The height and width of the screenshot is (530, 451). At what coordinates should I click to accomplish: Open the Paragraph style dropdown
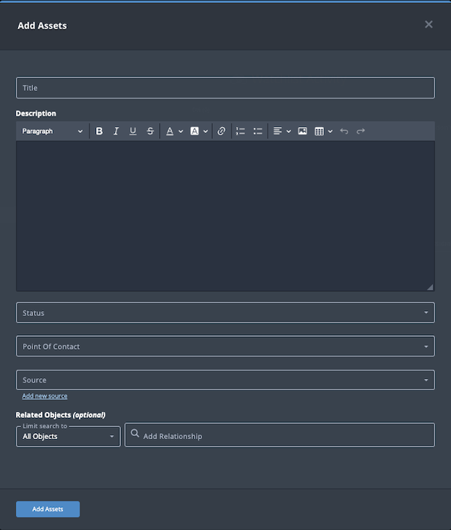coord(52,131)
